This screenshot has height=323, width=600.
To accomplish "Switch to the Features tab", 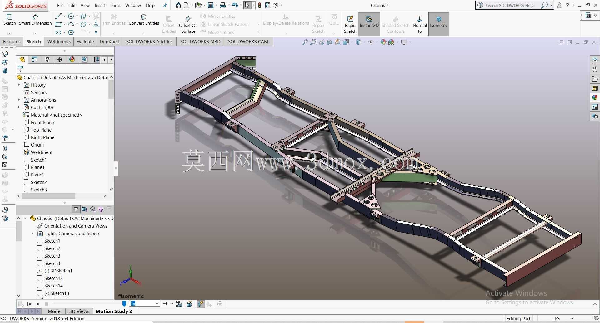I will (x=12, y=42).
